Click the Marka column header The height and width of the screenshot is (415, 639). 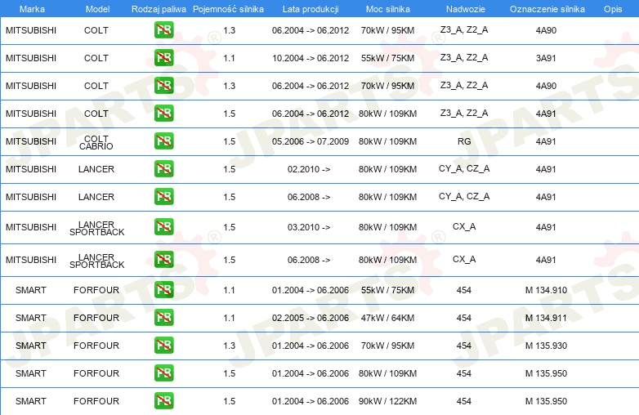click(x=32, y=9)
